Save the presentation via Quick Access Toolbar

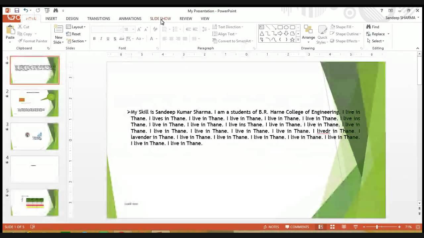[17, 11]
